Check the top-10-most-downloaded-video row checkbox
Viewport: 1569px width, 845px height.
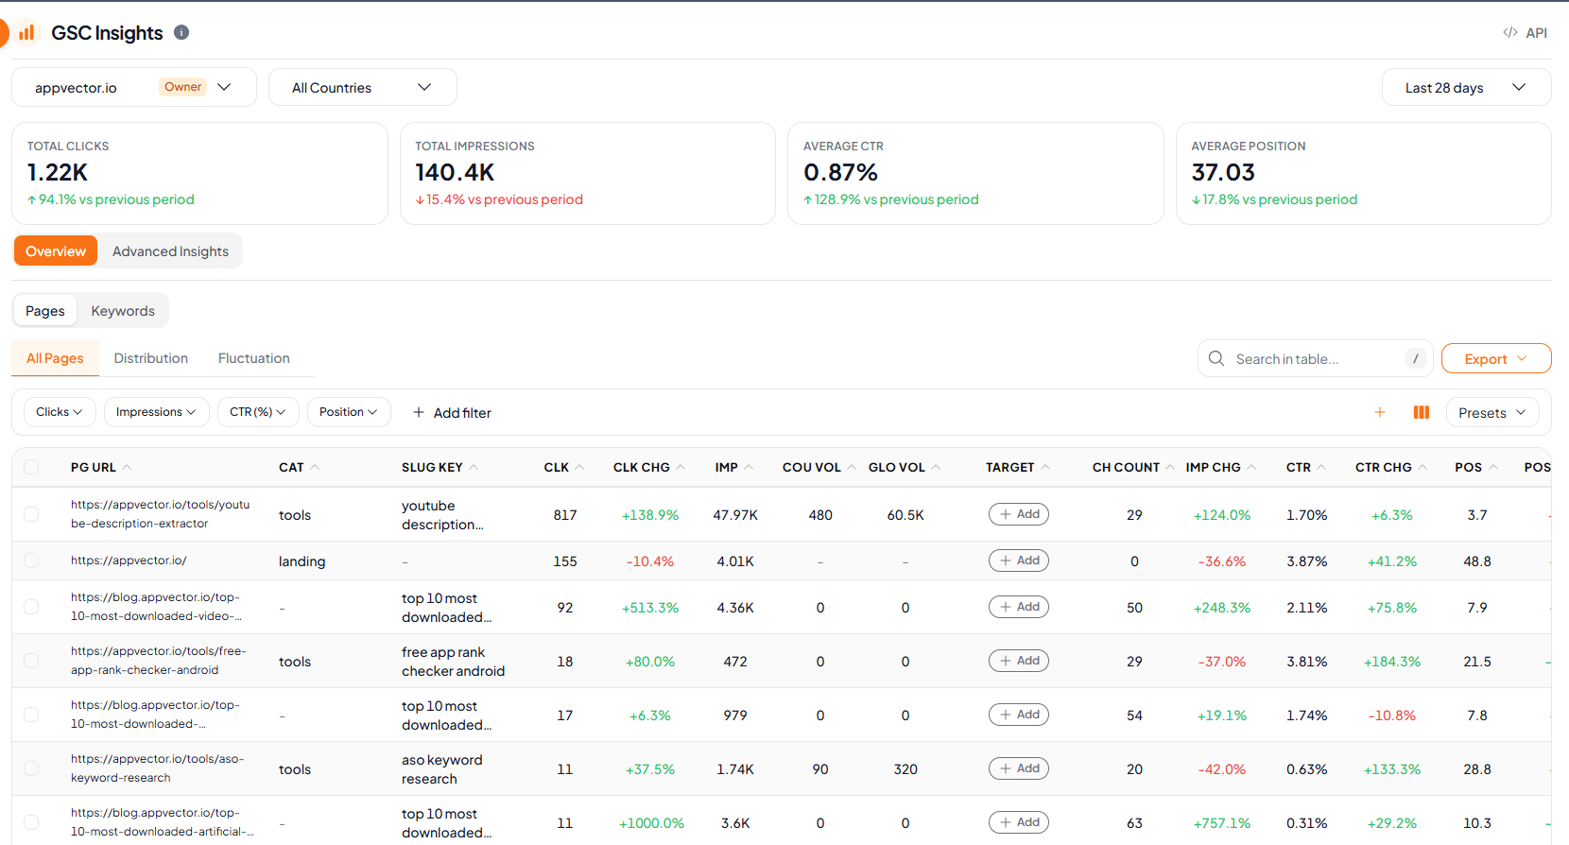pyautogui.click(x=31, y=607)
